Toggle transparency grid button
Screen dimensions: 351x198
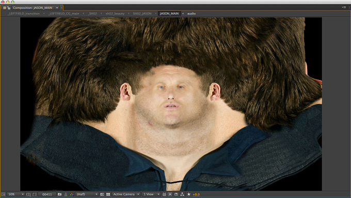pyautogui.click(x=108, y=194)
